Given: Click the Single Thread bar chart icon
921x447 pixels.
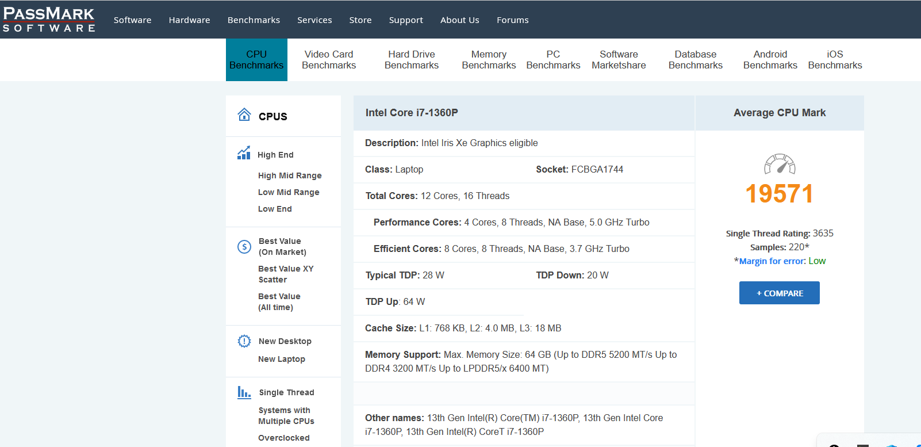Looking at the screenshot, I should coord(244,392).
